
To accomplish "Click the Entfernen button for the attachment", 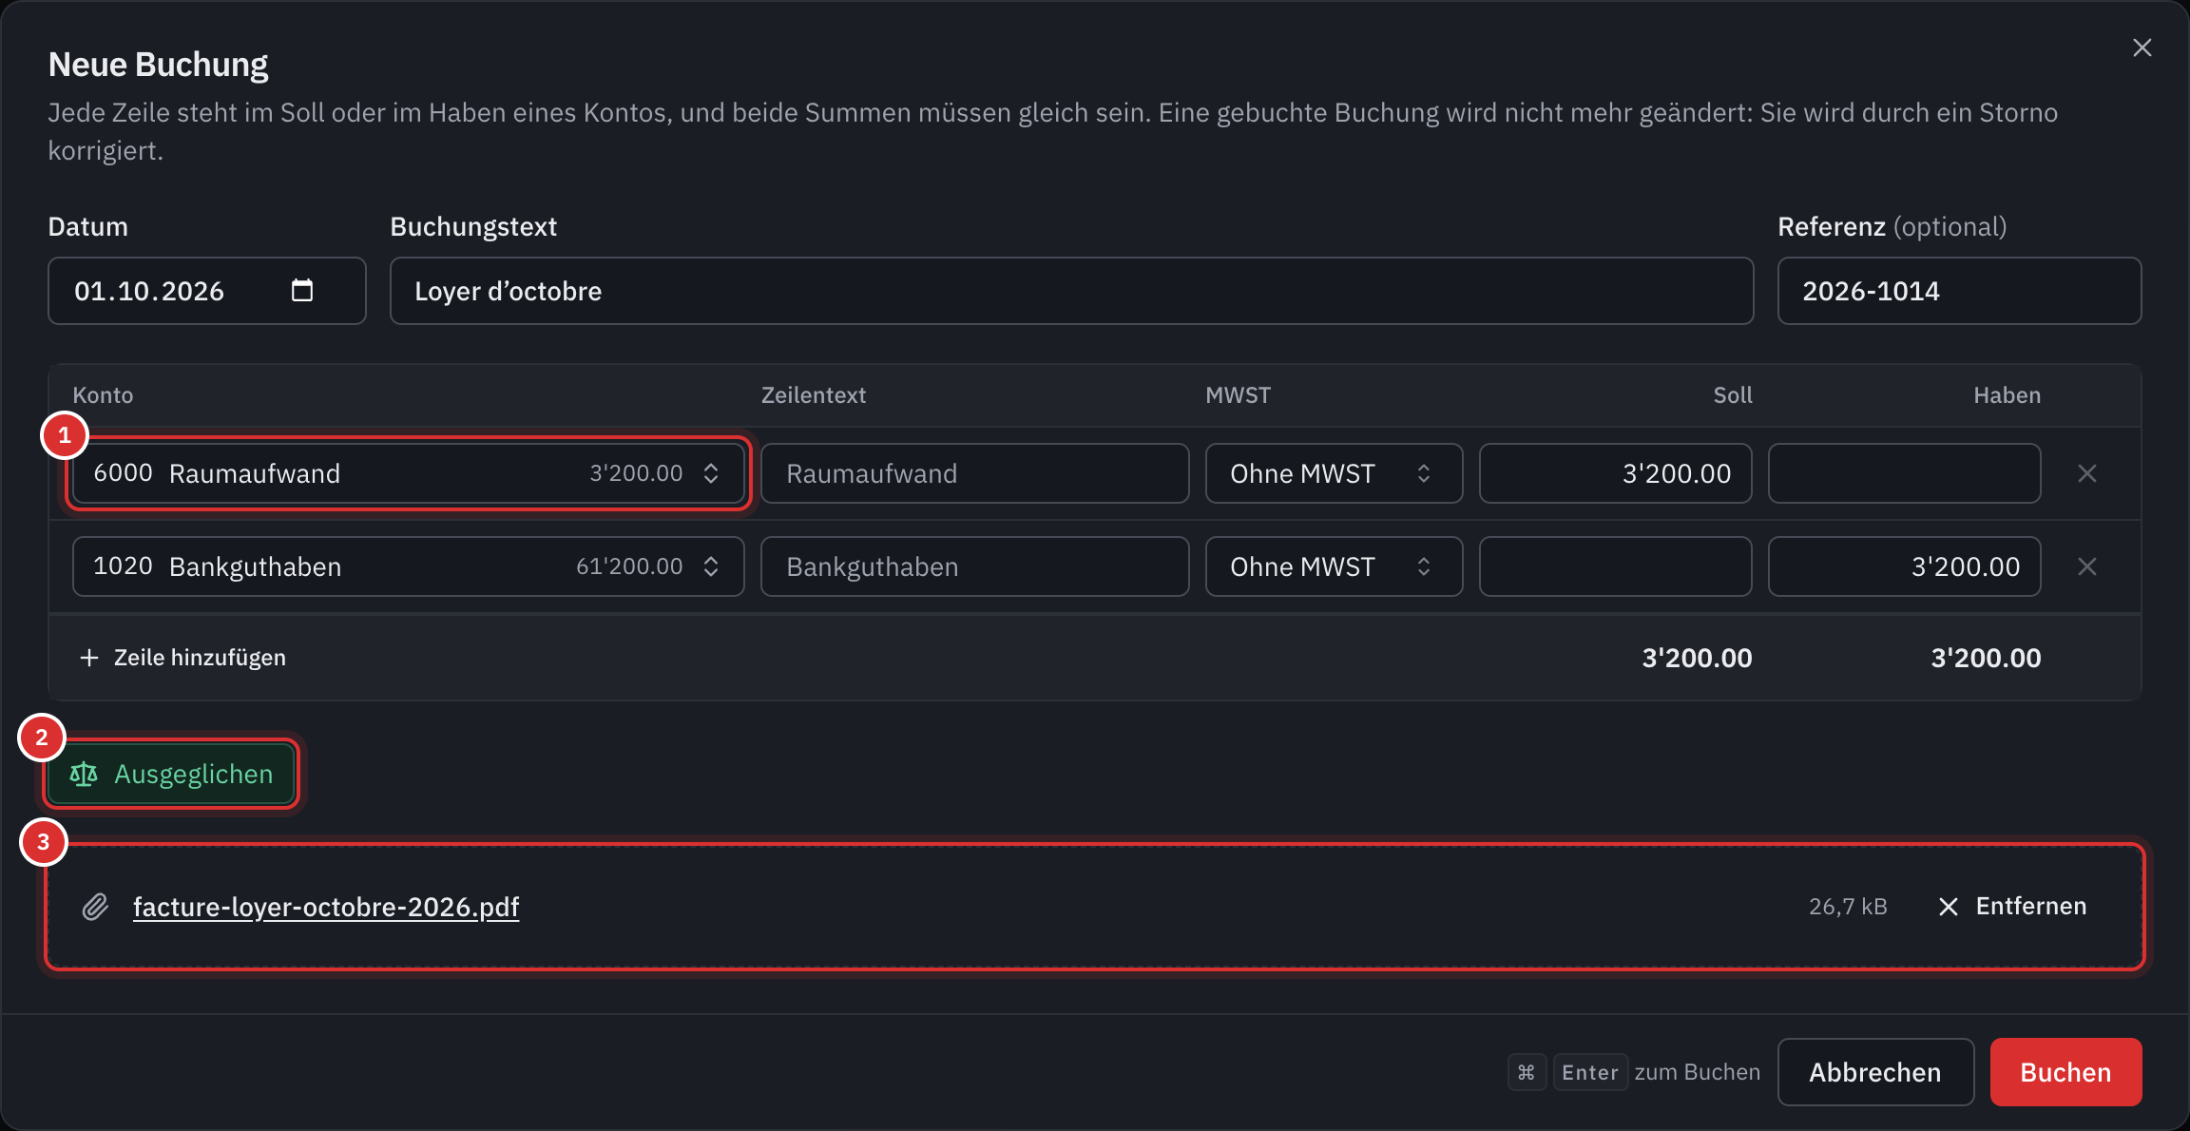I will pyautogui.click(x=2012, y=907).
